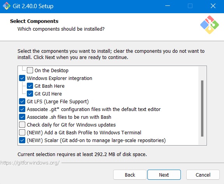224x184 pixels.
Task: Uncheck the Git GUI Here checkbox
Action: point(30,94)
